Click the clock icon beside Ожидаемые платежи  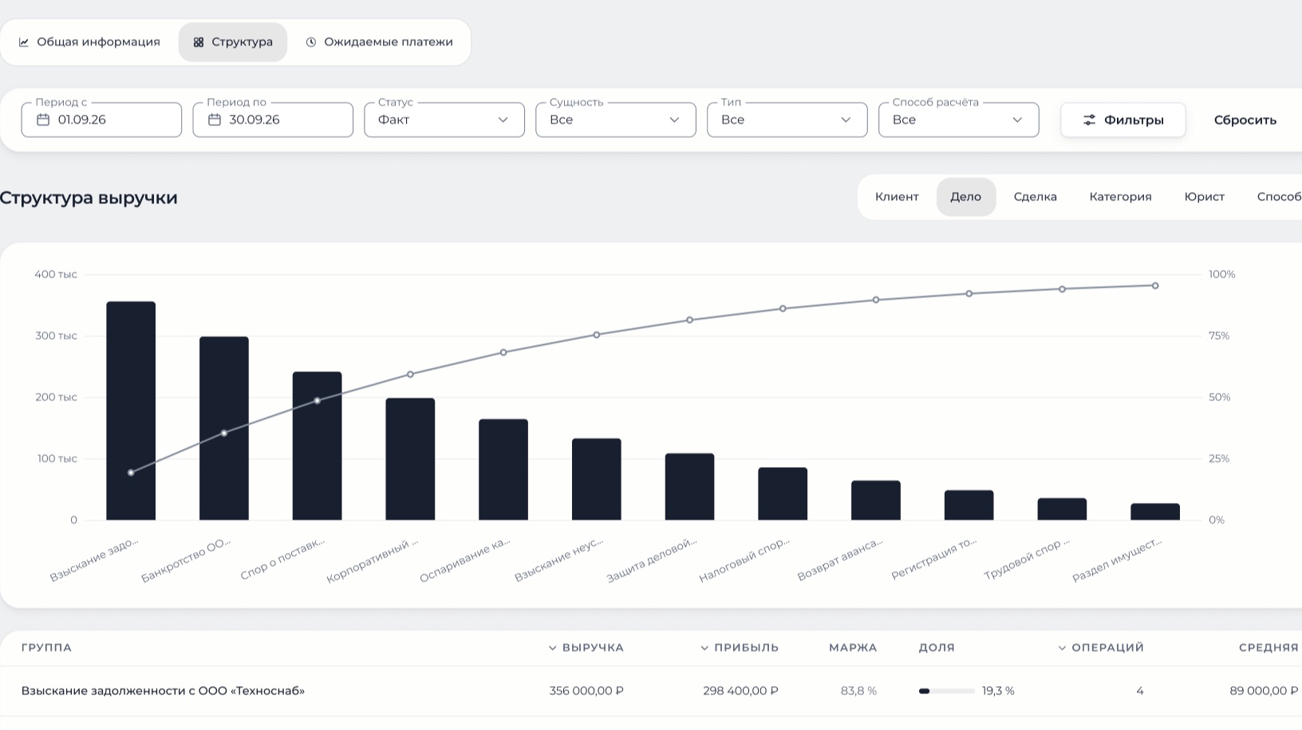tap(311, 42)
